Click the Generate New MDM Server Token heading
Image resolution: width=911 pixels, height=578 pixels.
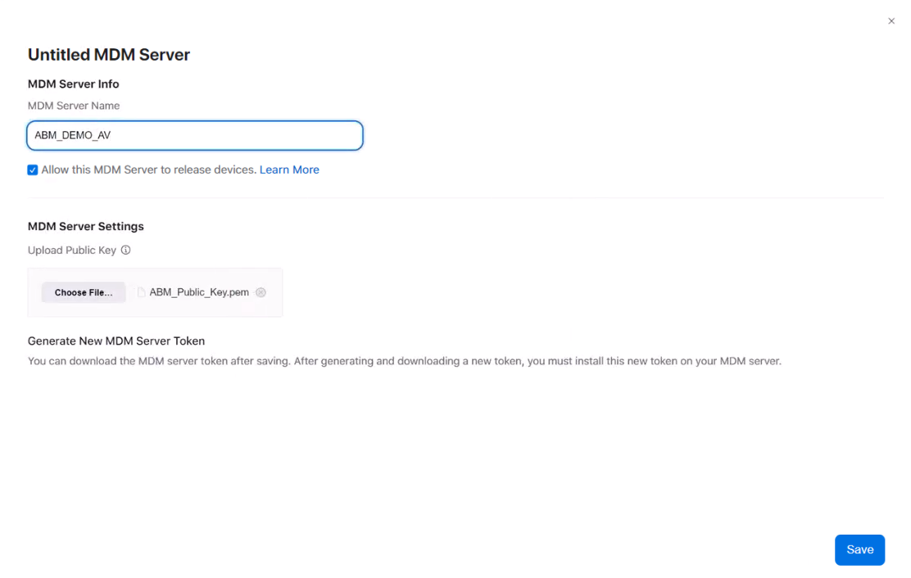[x=116, y=341]
